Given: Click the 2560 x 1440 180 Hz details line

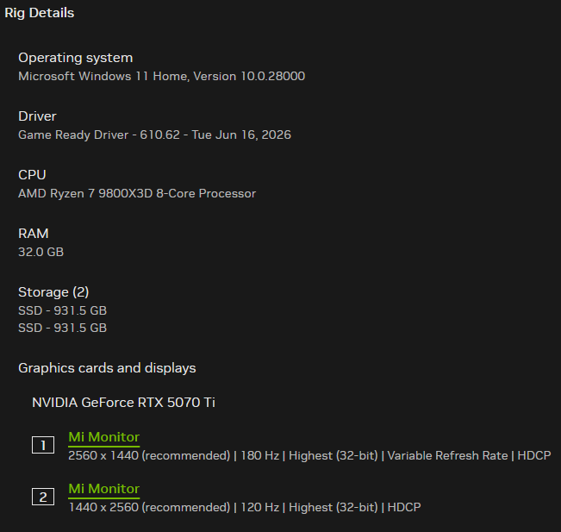Looking at the screenshot, I should [x=309, y=456].
